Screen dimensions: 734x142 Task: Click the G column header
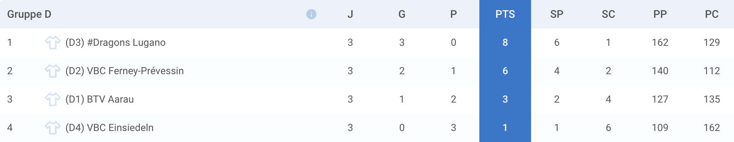click(x=402, y=14)
